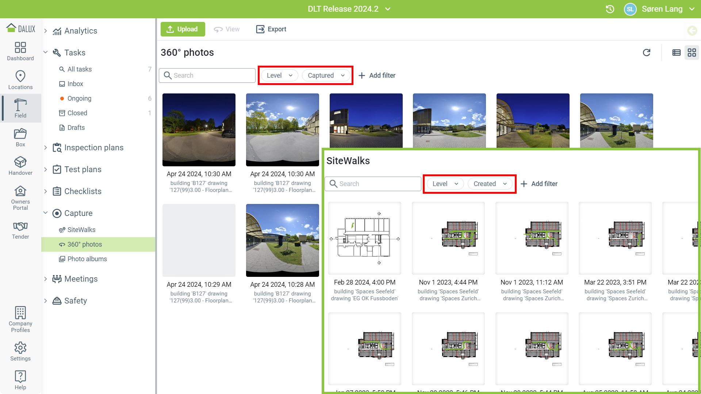Click the Dalux logo
Screen dimensions: 701x394
(21, 28)
